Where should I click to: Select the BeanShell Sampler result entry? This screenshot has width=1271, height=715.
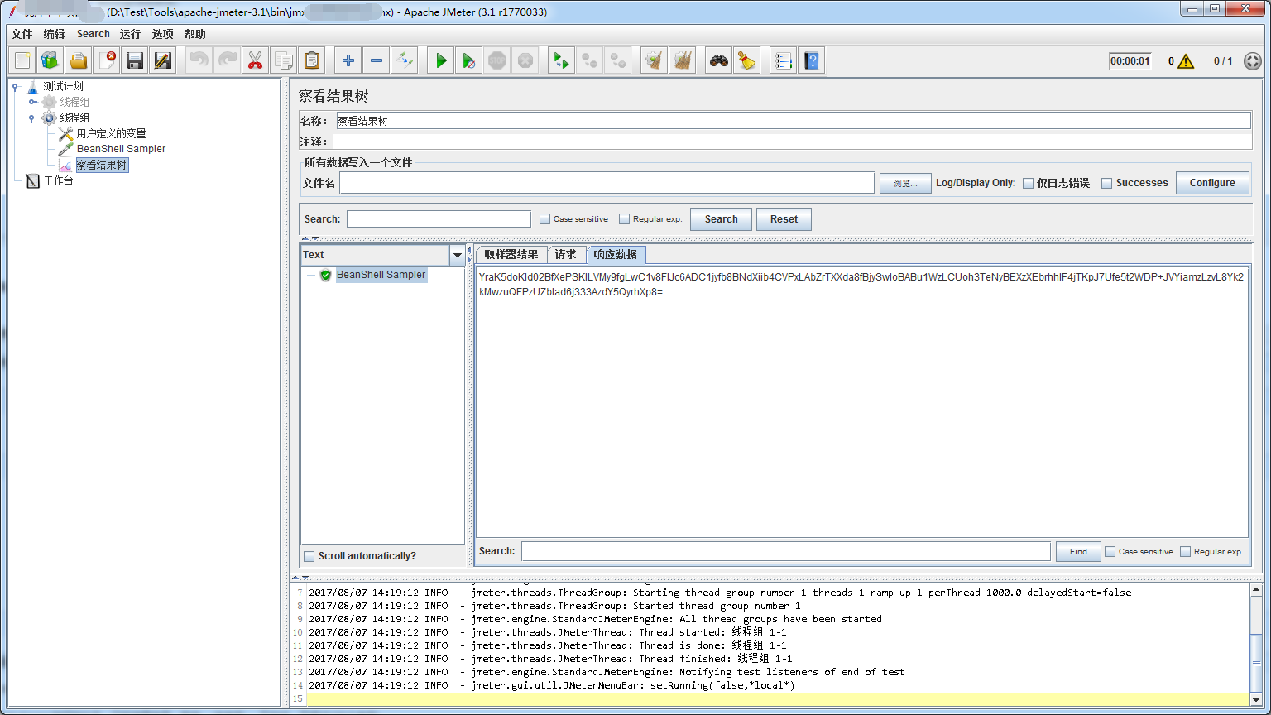pos(381,274)
